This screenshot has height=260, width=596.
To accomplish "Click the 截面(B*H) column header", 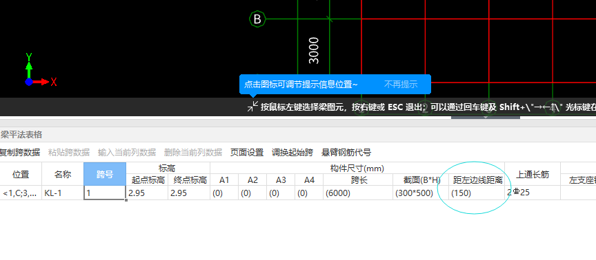I will [x=421, y=180].
